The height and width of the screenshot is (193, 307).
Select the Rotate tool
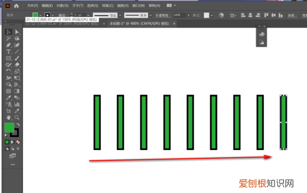[8, 71]
